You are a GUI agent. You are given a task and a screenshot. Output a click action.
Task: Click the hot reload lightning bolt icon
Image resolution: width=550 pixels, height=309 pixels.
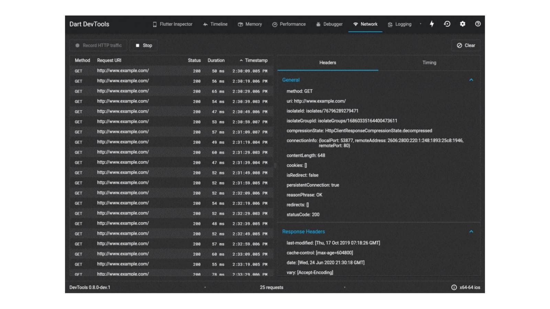click(432, 24)
